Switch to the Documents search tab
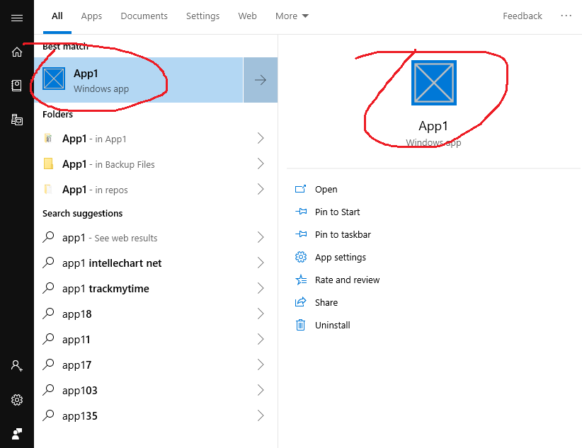This screenshot has width=582, height=448. (144, 16)
